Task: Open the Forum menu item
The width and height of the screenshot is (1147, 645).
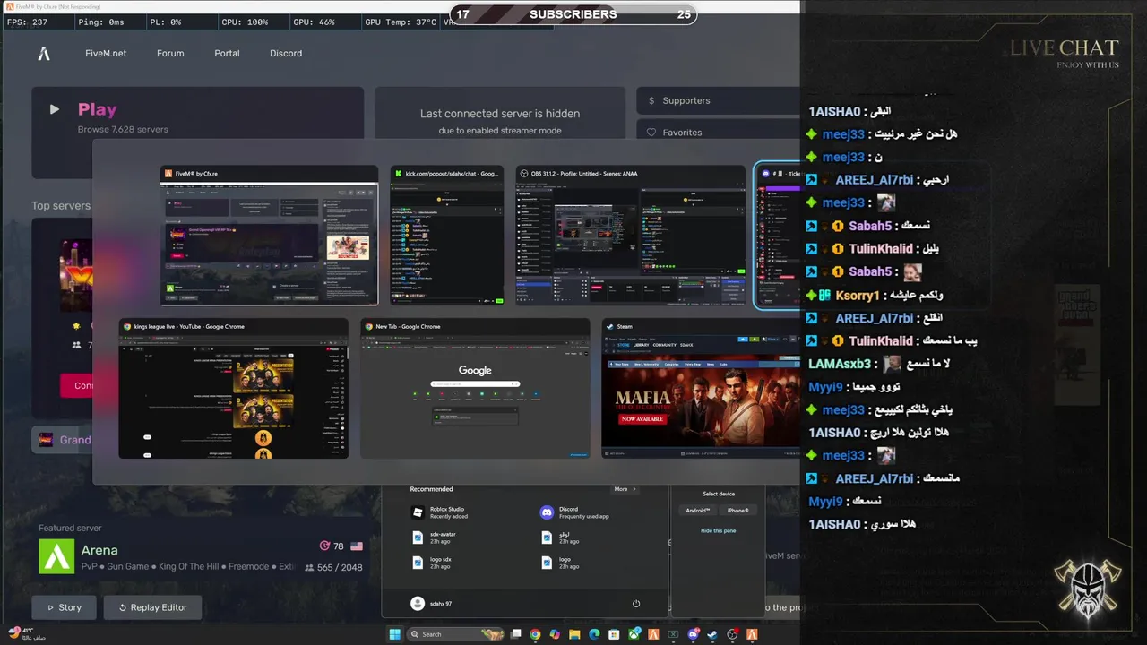Action: pos(170,54)
